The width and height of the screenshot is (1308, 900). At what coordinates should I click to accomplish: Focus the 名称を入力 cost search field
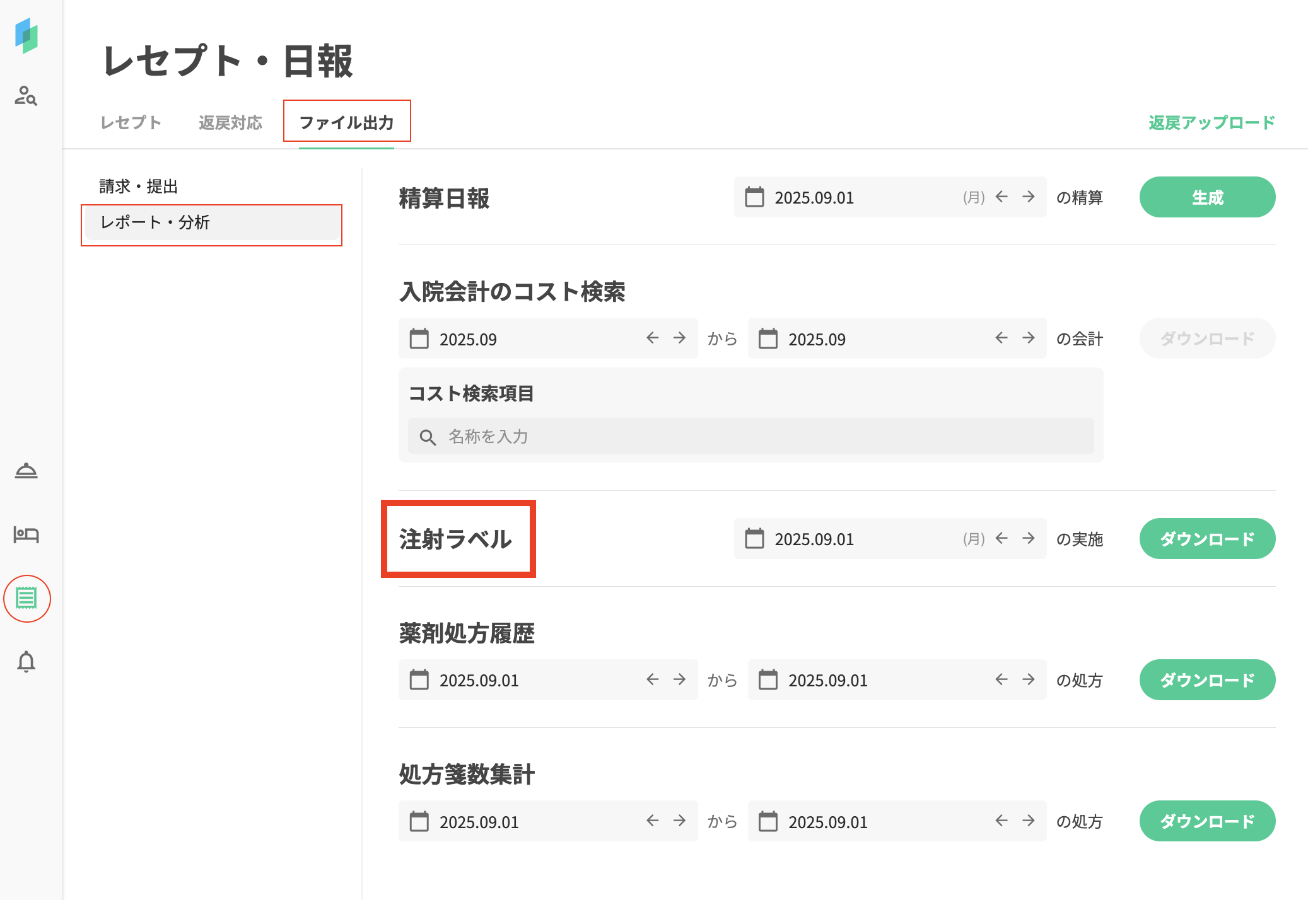coord(750,436)
